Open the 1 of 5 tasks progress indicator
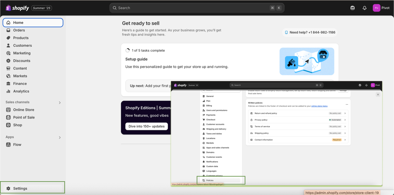394x195 pixels. pyautogui.click(x=145, y=51)
